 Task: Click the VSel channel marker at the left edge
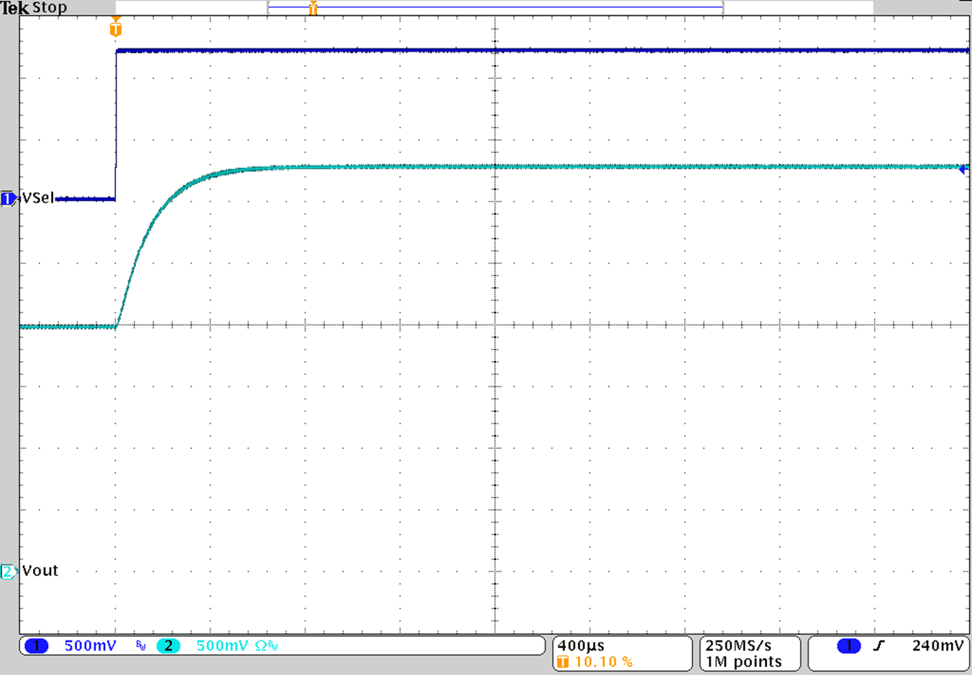pos(8,199)
